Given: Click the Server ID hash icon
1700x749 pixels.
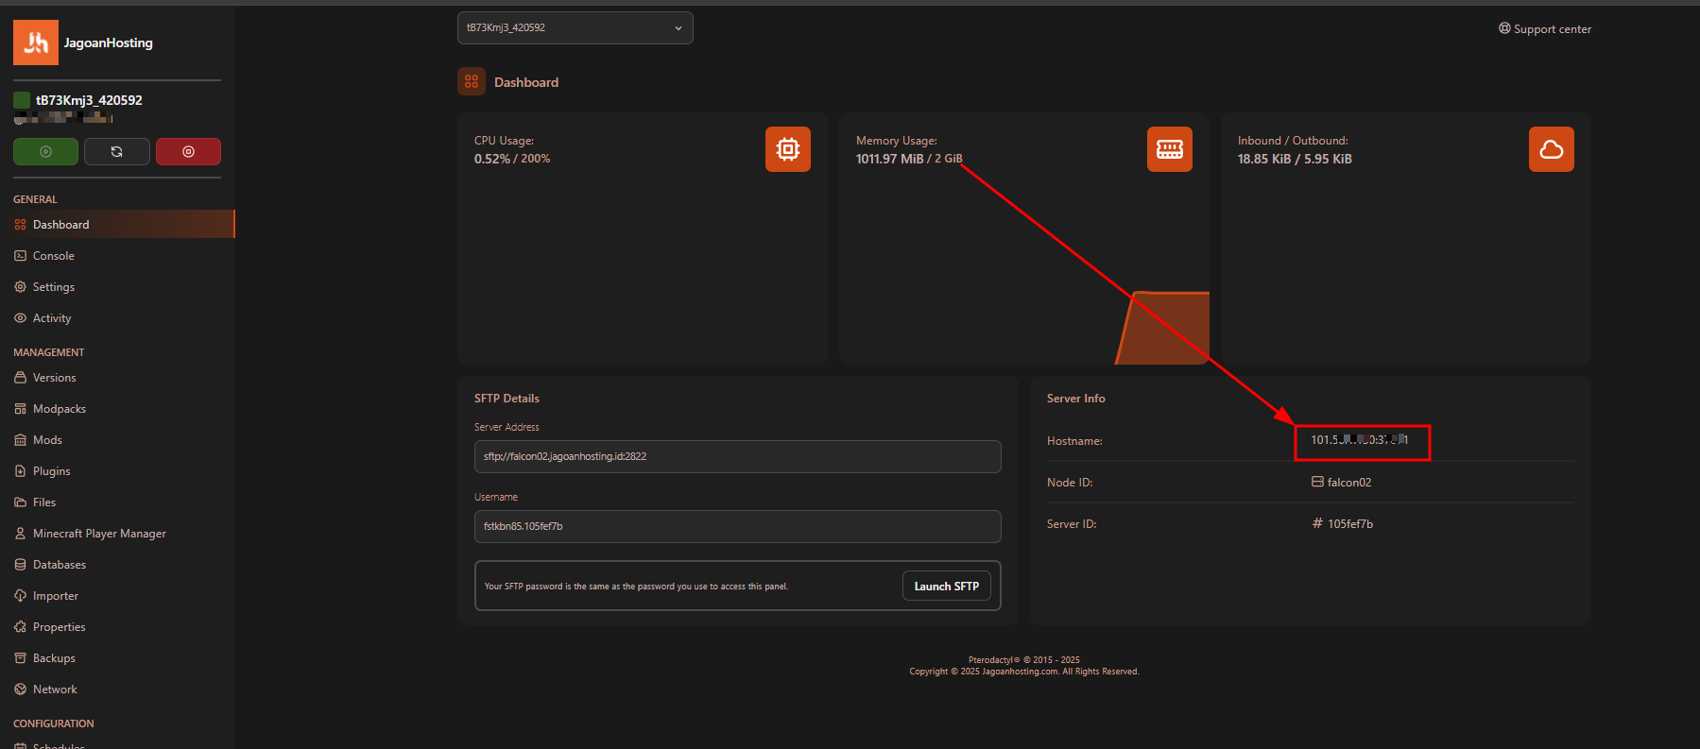Looking at the screenshot, I should [x=1317, y=523].
